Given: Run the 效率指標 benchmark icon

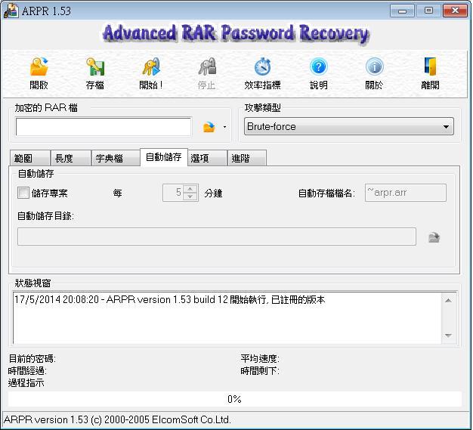Looking at the screenshot, I should tap(262, 67).
